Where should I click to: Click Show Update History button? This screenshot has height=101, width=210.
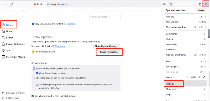tap(107, 46)
